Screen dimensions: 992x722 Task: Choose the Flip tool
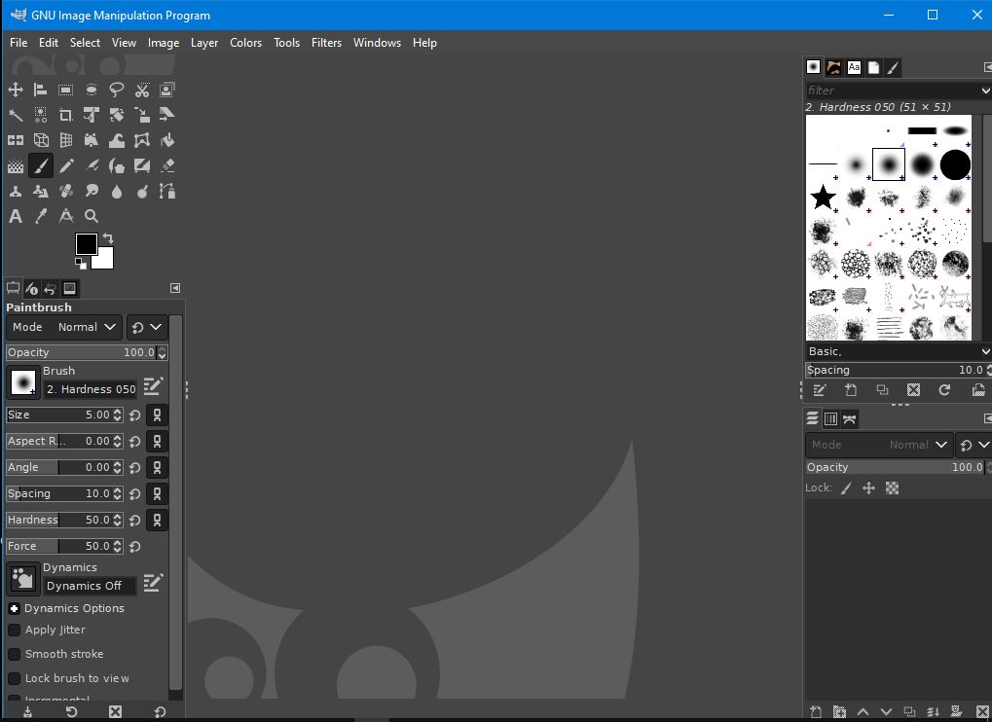click(x=16, y=140)
